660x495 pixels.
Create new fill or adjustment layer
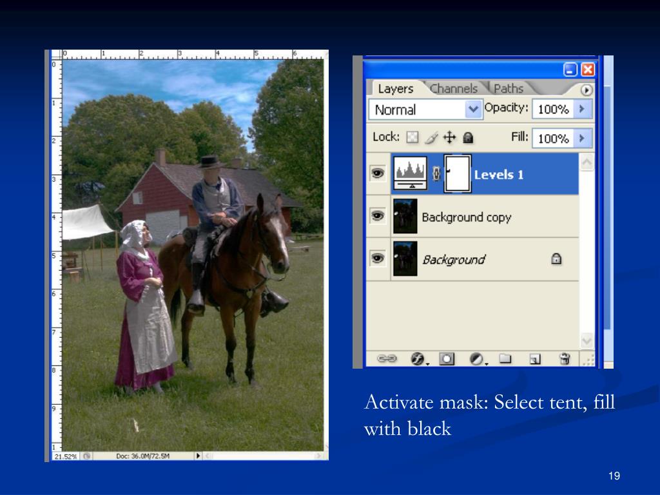[x=478, y=358]
